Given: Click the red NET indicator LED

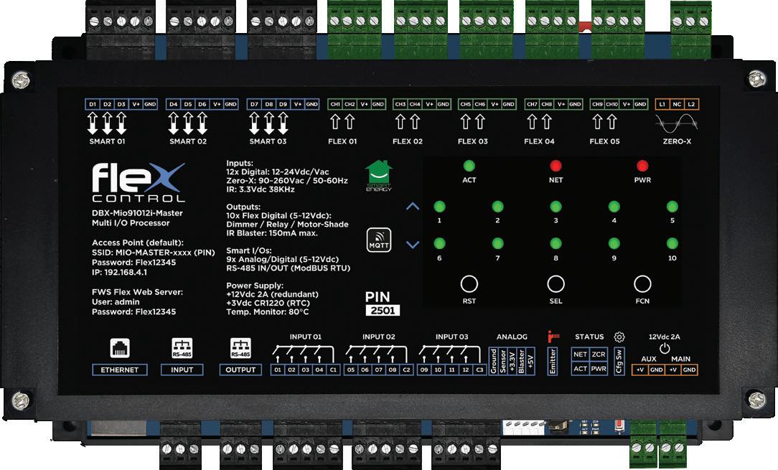Looking at the screenshot, I should pos(556,165).
